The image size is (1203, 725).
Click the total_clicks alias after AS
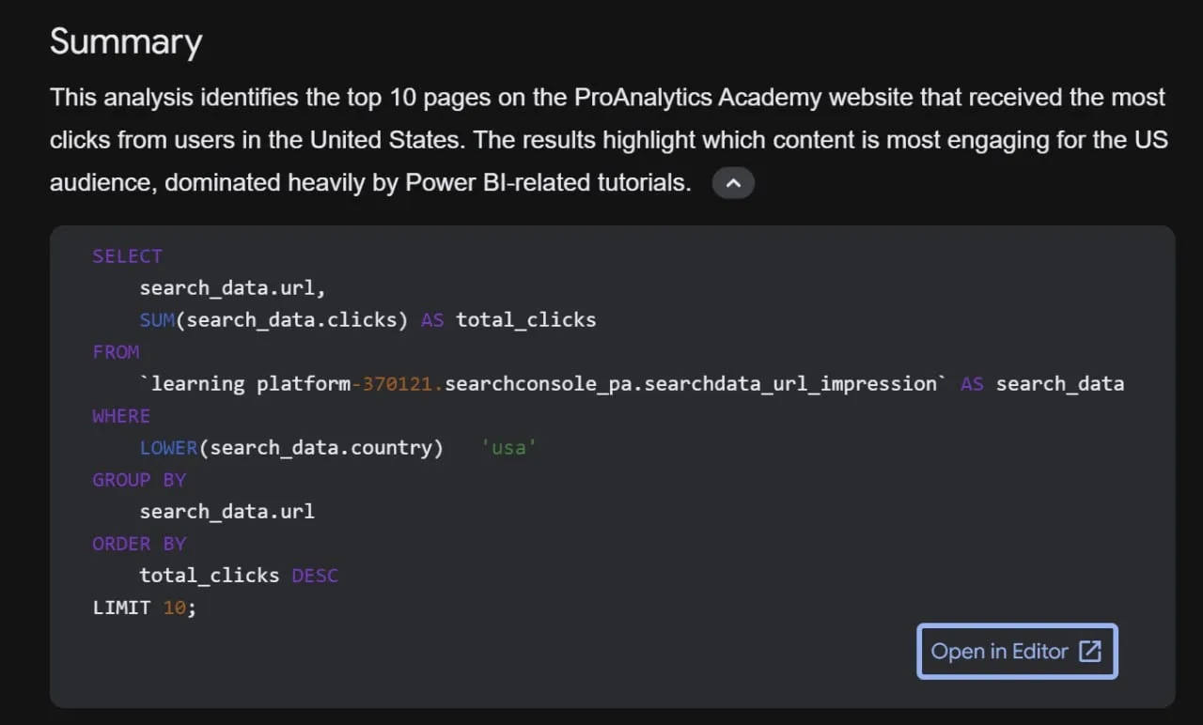pyautogui.click(x=525, y=320)
